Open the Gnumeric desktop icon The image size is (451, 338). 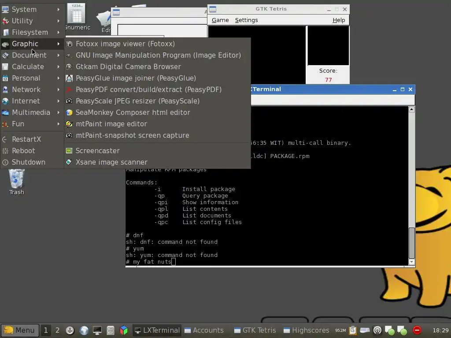[77, 17]
